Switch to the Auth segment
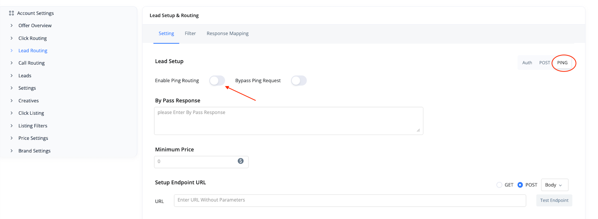The image size is (598, 219). tap(527, 63)
